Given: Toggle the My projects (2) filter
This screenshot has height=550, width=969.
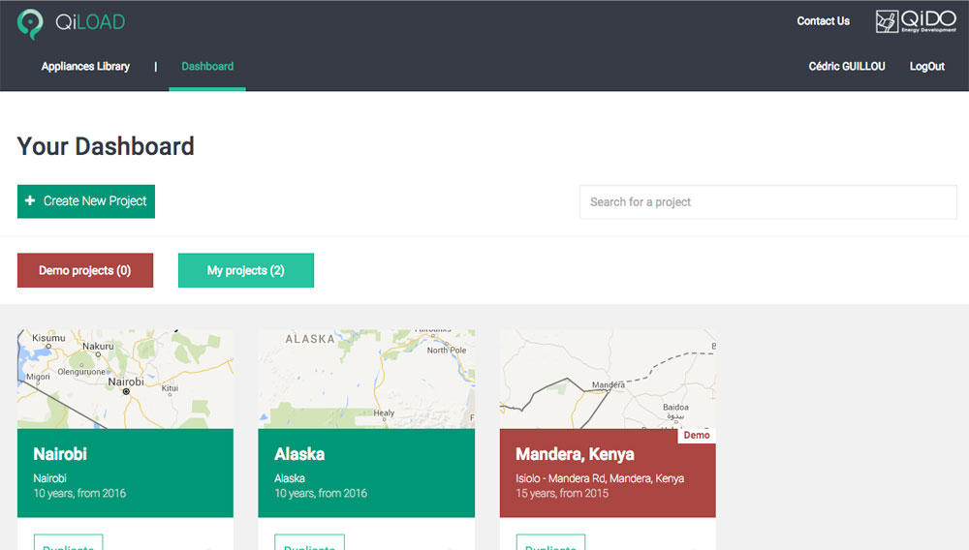Looking at the screenshot, I should 245,270.
